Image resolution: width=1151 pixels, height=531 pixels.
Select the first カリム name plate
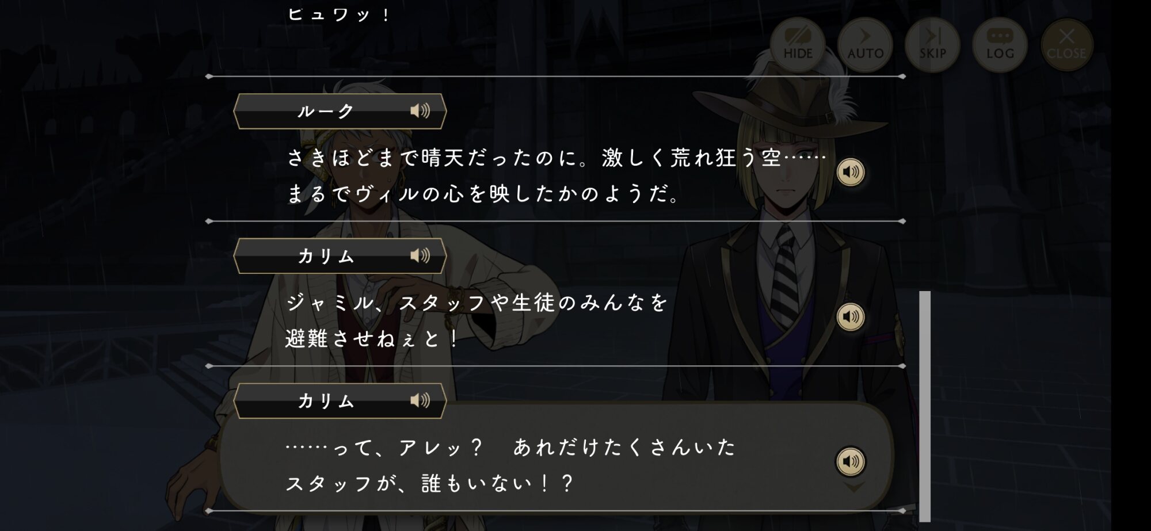tap(340, 256)
